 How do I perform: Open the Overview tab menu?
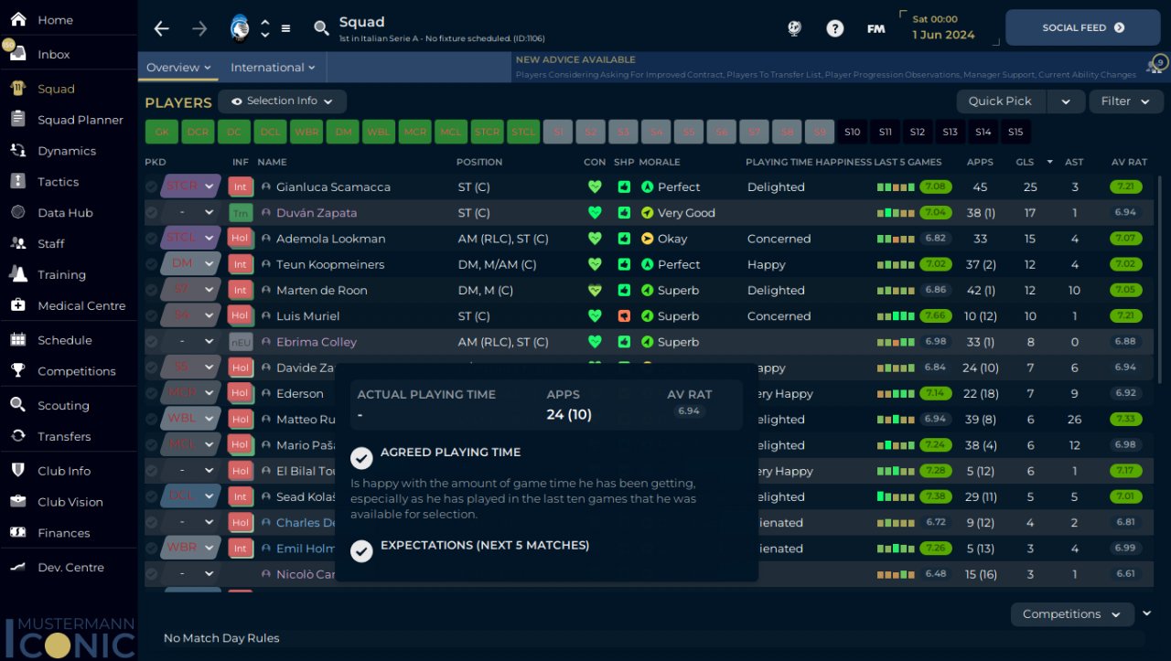click(178, 68)
